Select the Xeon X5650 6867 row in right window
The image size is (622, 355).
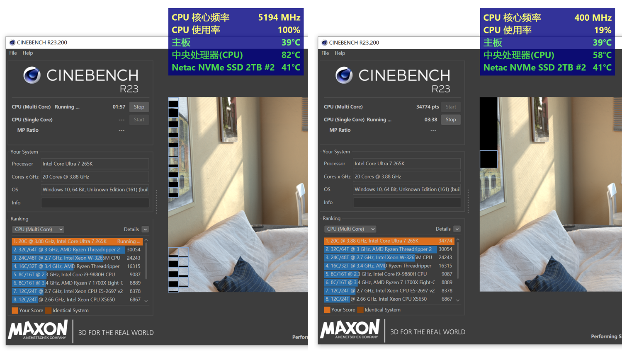tap(389, 299)
